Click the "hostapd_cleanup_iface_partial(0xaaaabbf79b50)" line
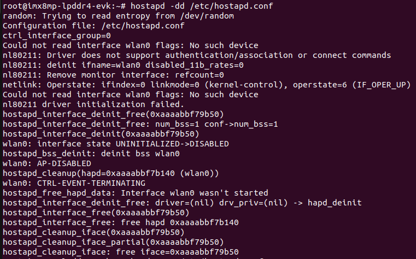The height and width of the screenshot is (259, 416). (113, 242)
